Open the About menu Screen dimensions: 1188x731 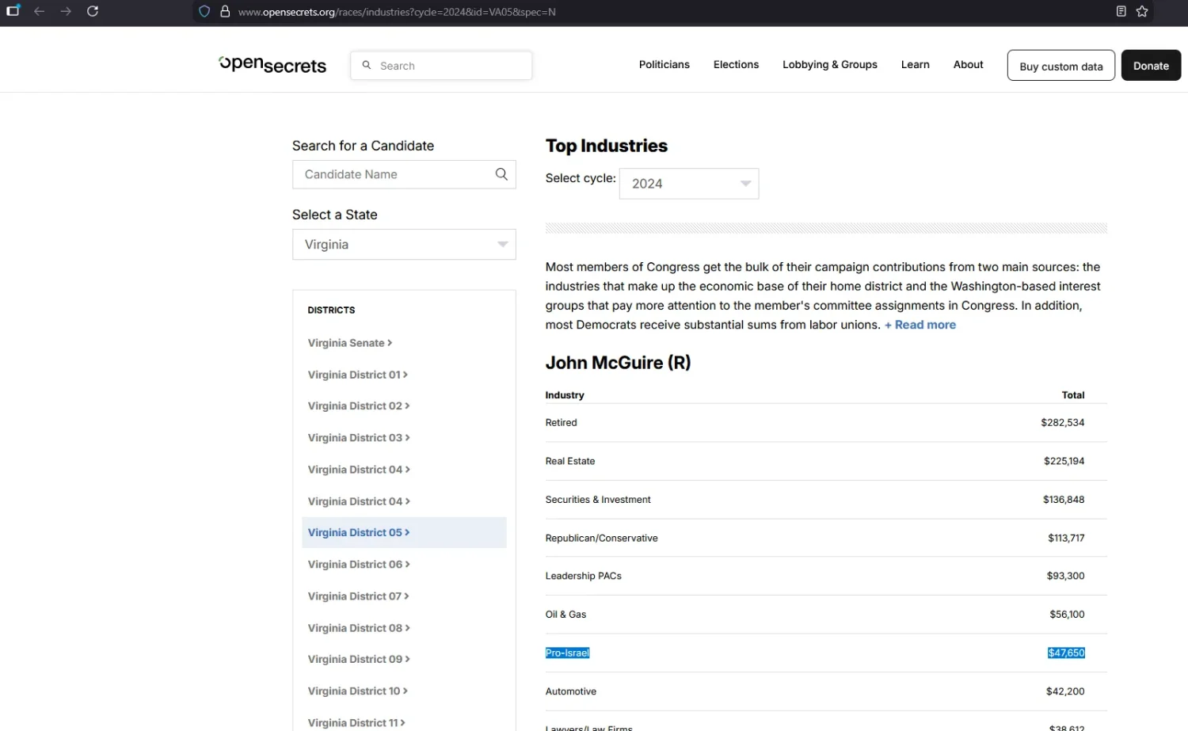coord(968,65)
